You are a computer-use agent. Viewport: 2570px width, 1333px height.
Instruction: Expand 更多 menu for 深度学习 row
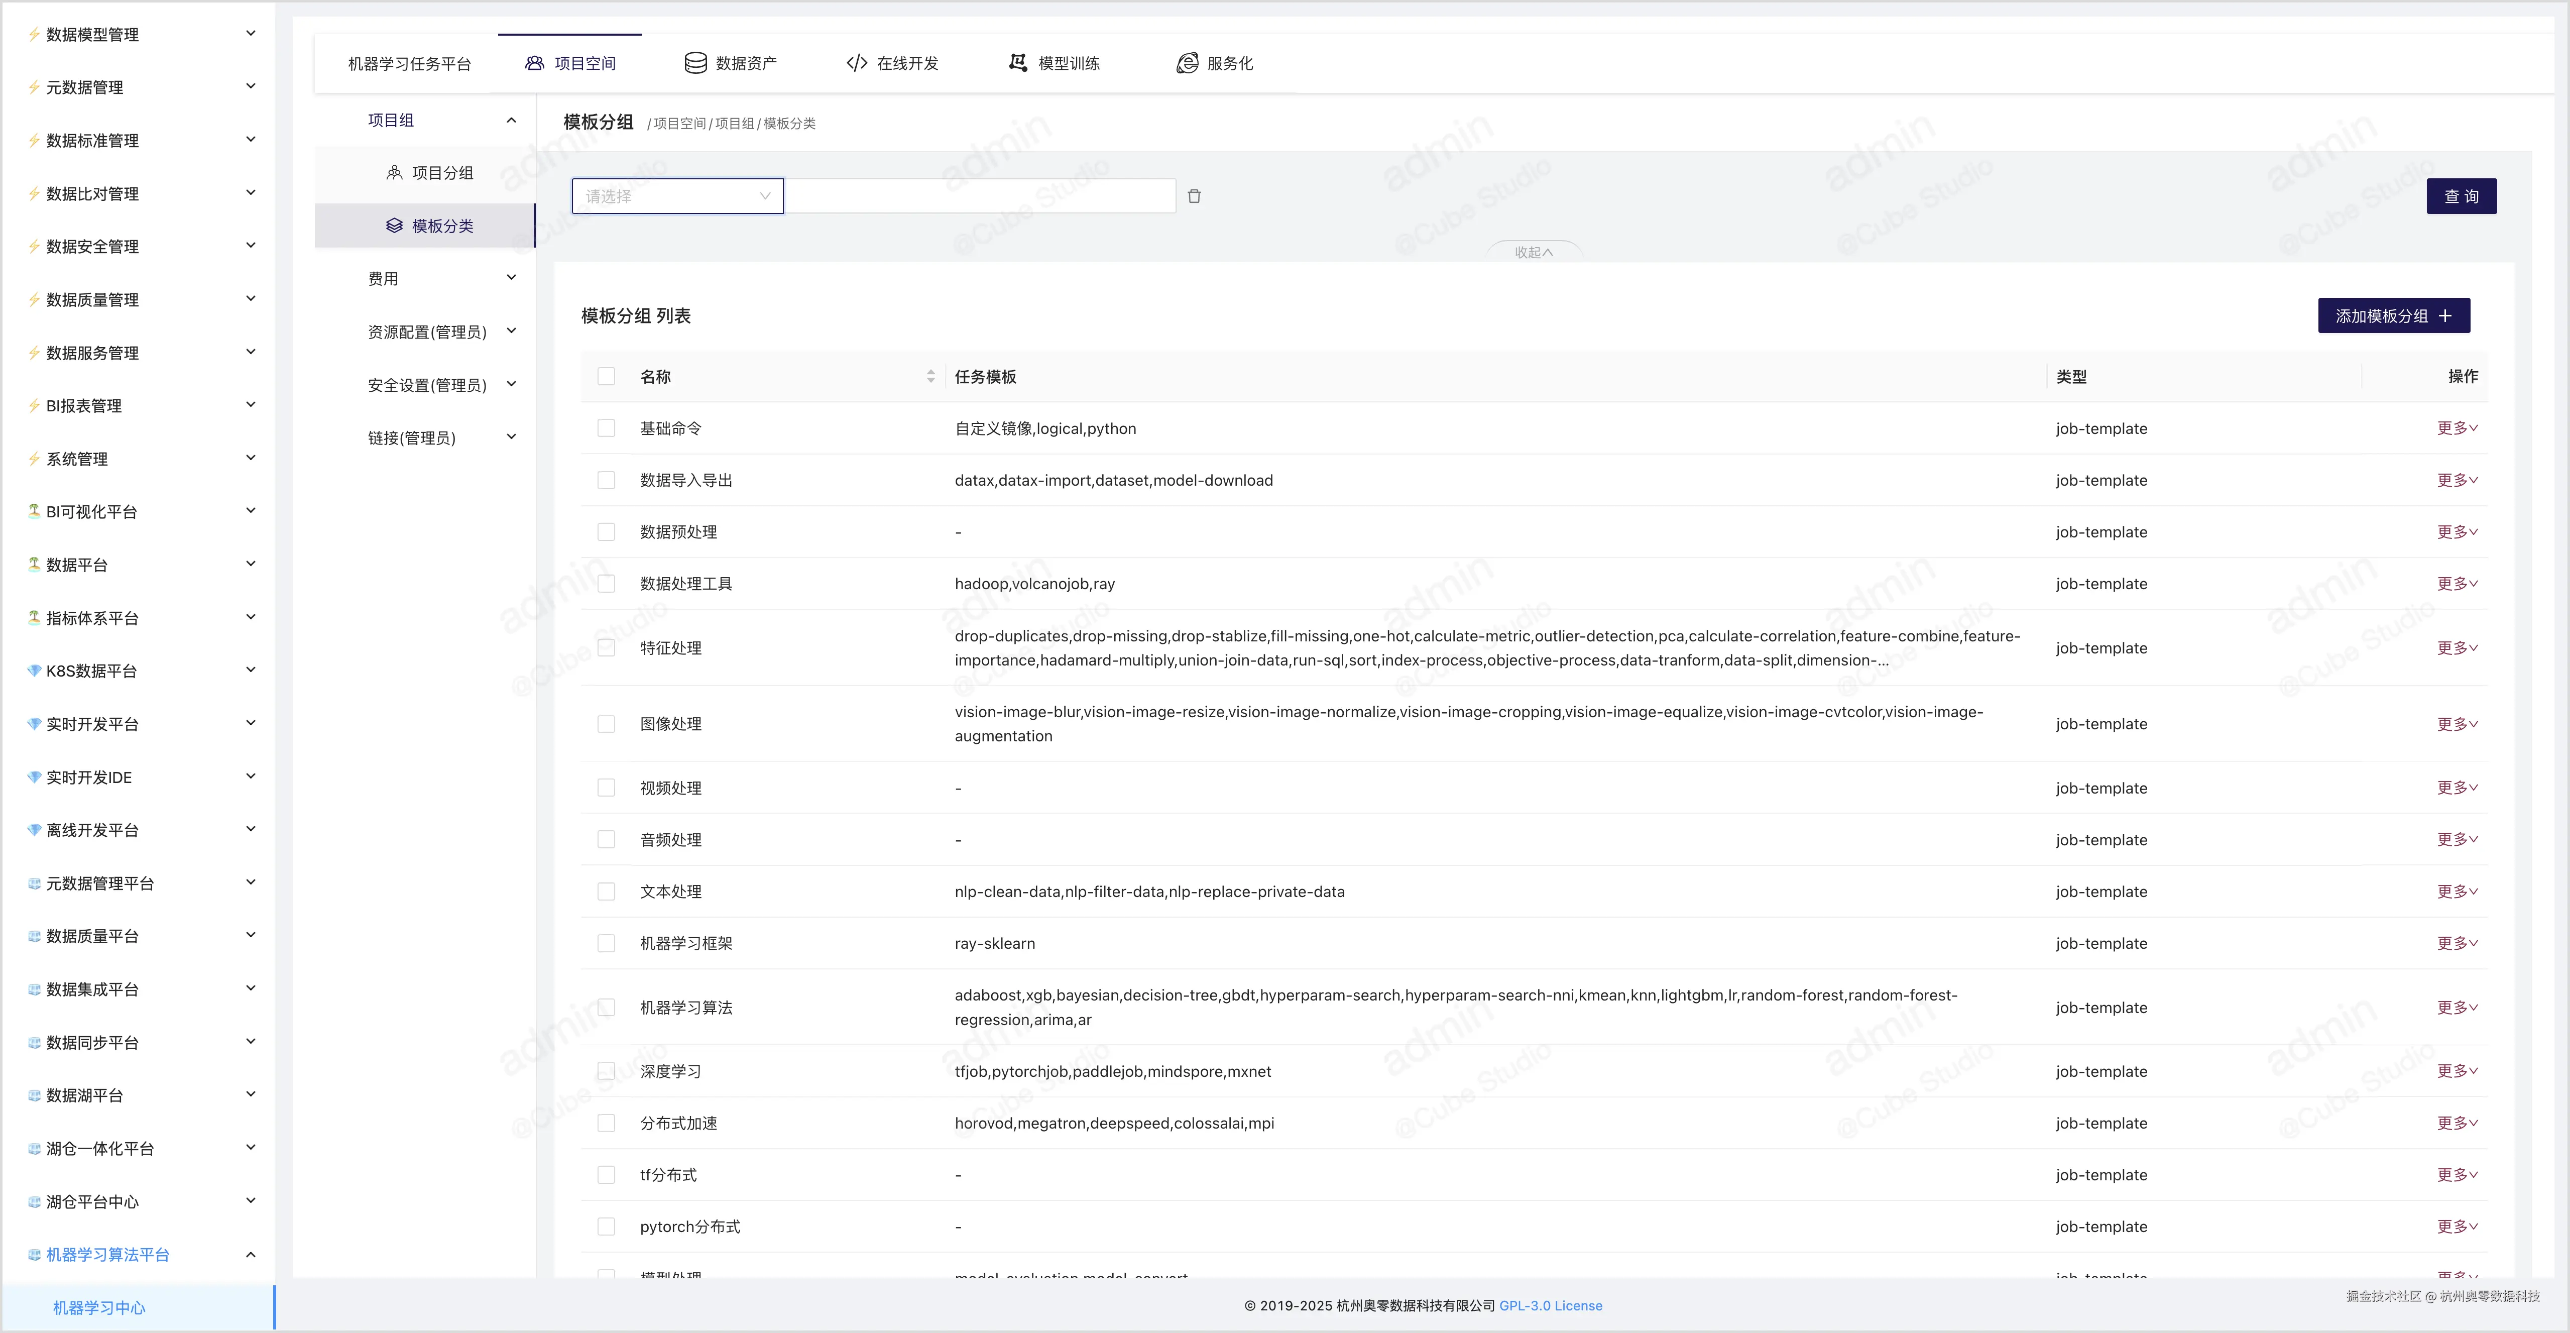(2457, 1071)
